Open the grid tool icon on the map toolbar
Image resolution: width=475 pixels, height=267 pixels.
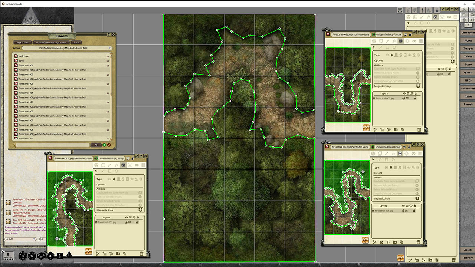coord(143,165)
